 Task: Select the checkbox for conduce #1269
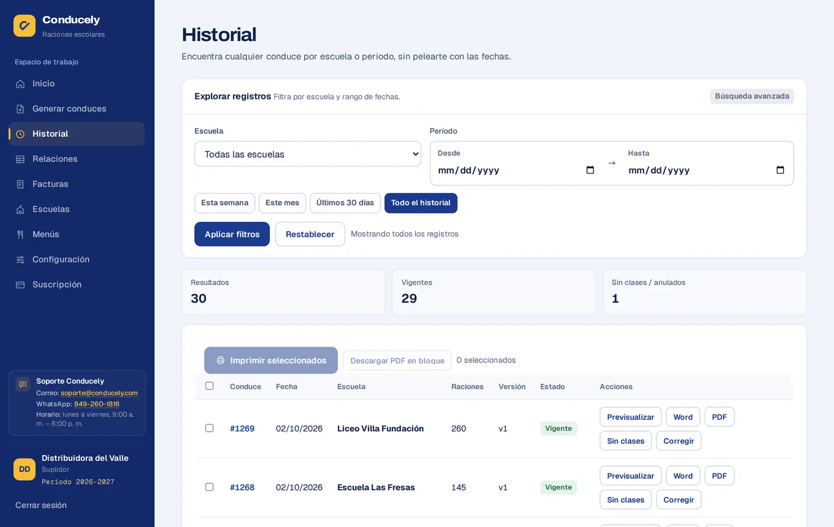click(210, 428)
